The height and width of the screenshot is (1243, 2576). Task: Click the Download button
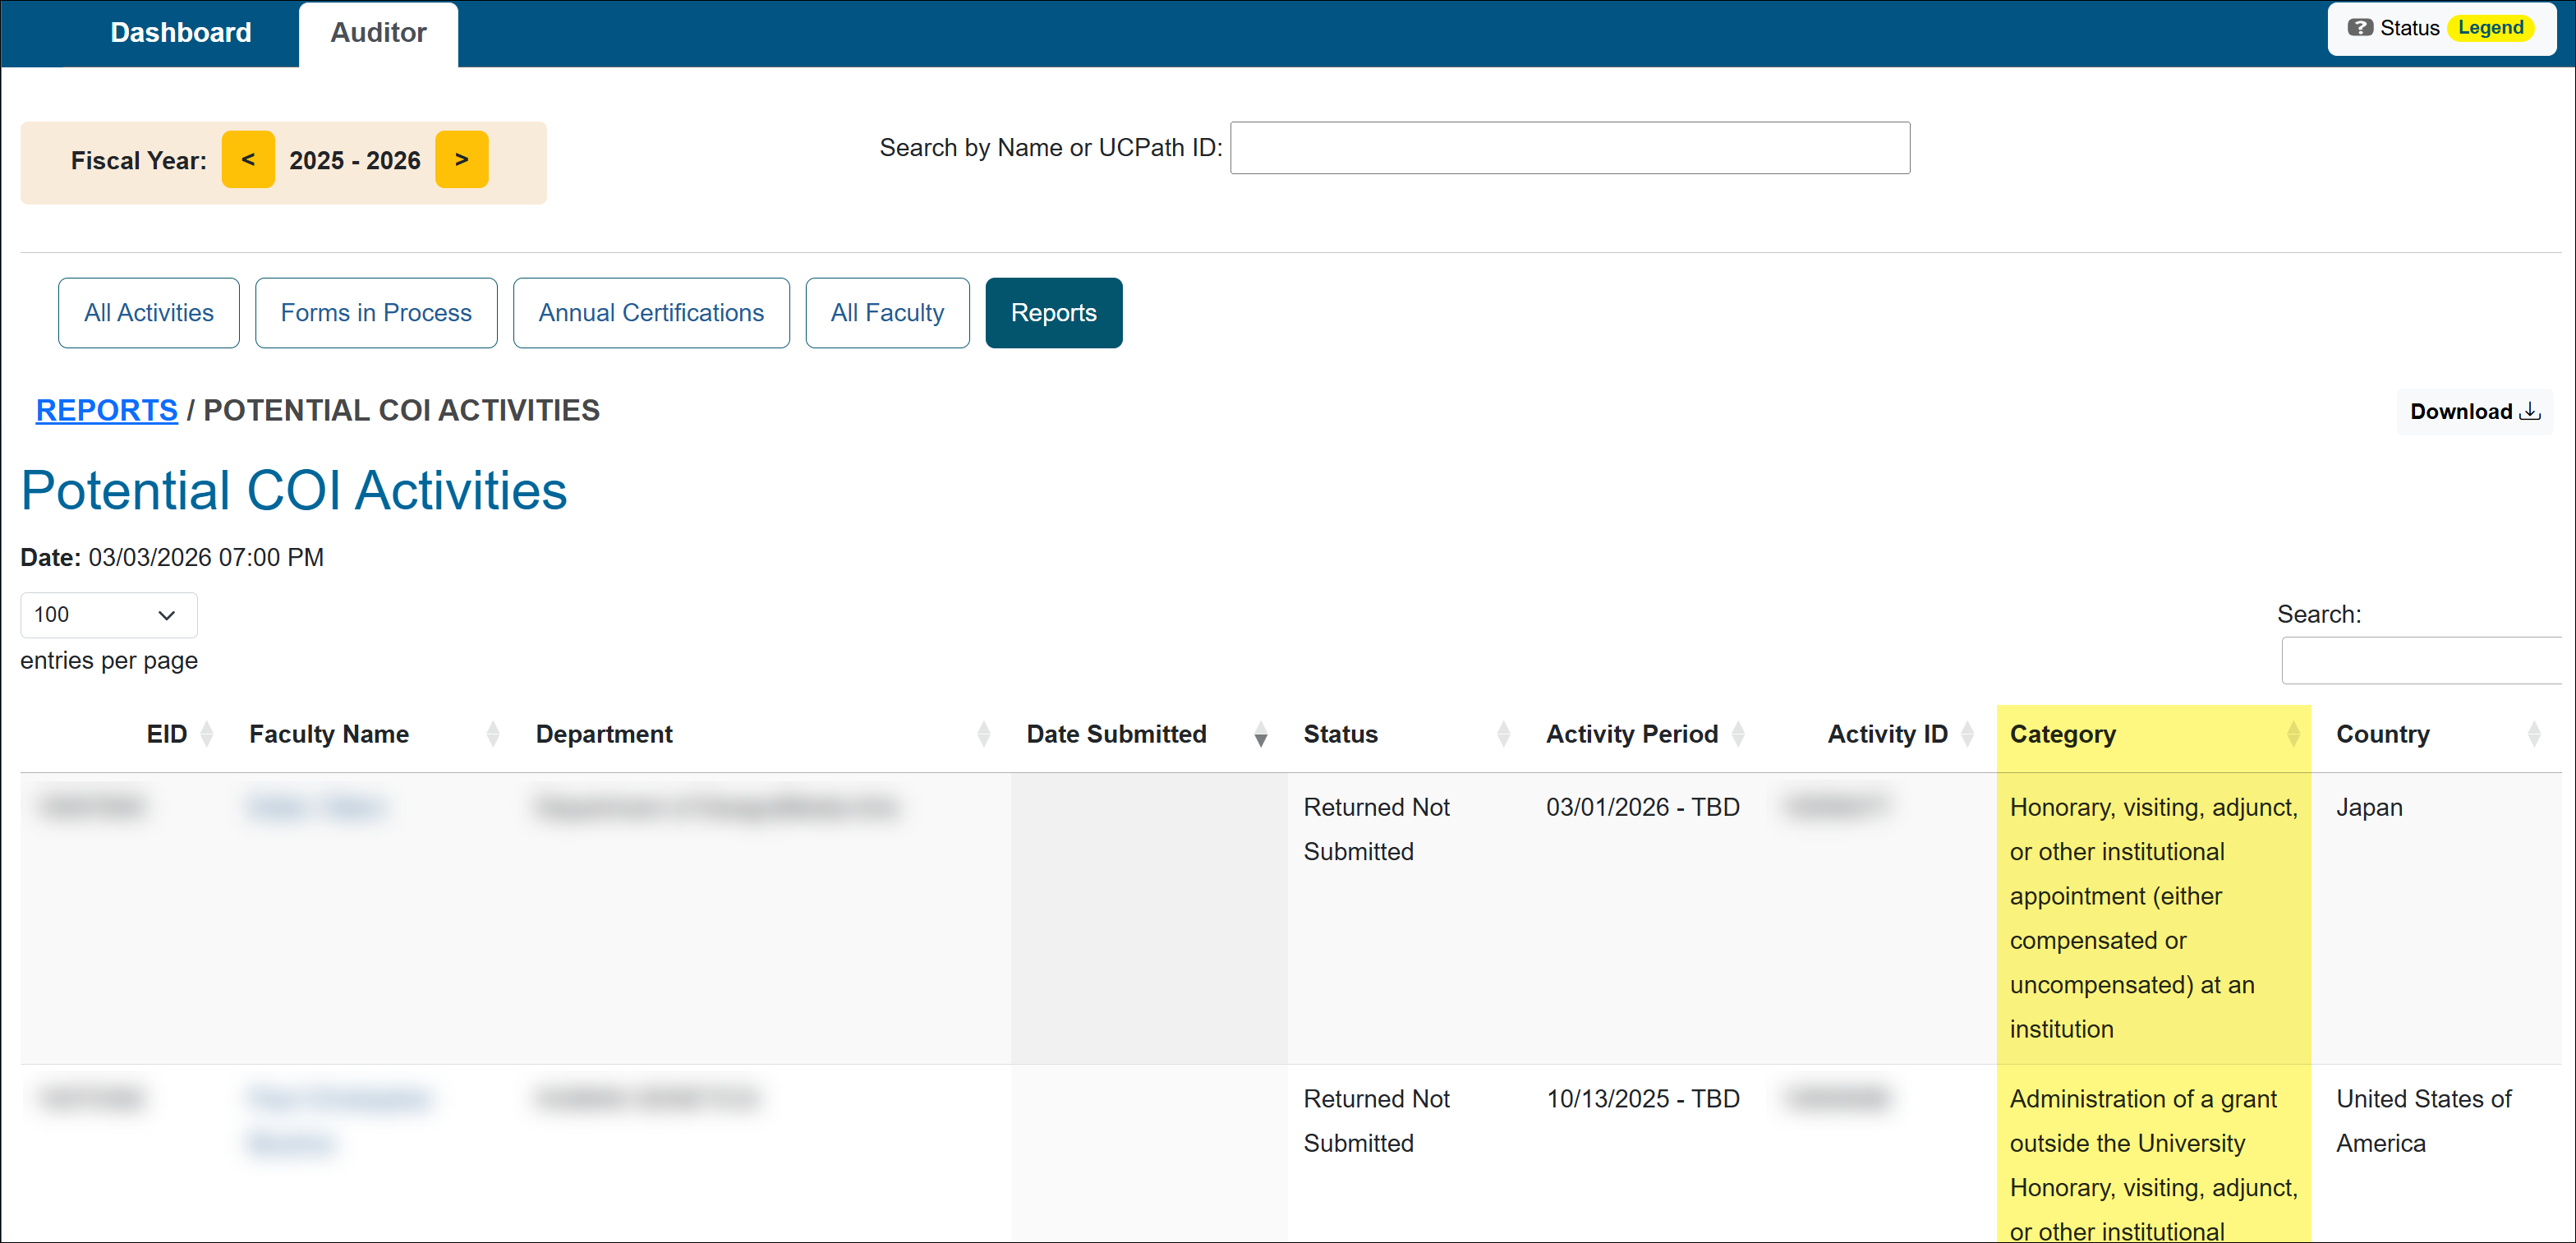coord(2473,412)
